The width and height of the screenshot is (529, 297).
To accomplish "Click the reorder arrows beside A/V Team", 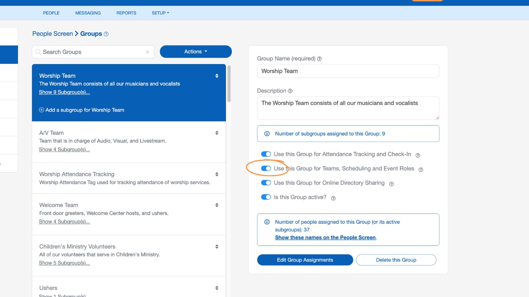I will 217,133.
